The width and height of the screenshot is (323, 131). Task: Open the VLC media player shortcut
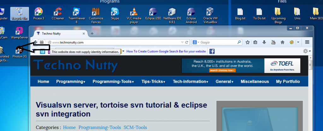pos(134,15)
